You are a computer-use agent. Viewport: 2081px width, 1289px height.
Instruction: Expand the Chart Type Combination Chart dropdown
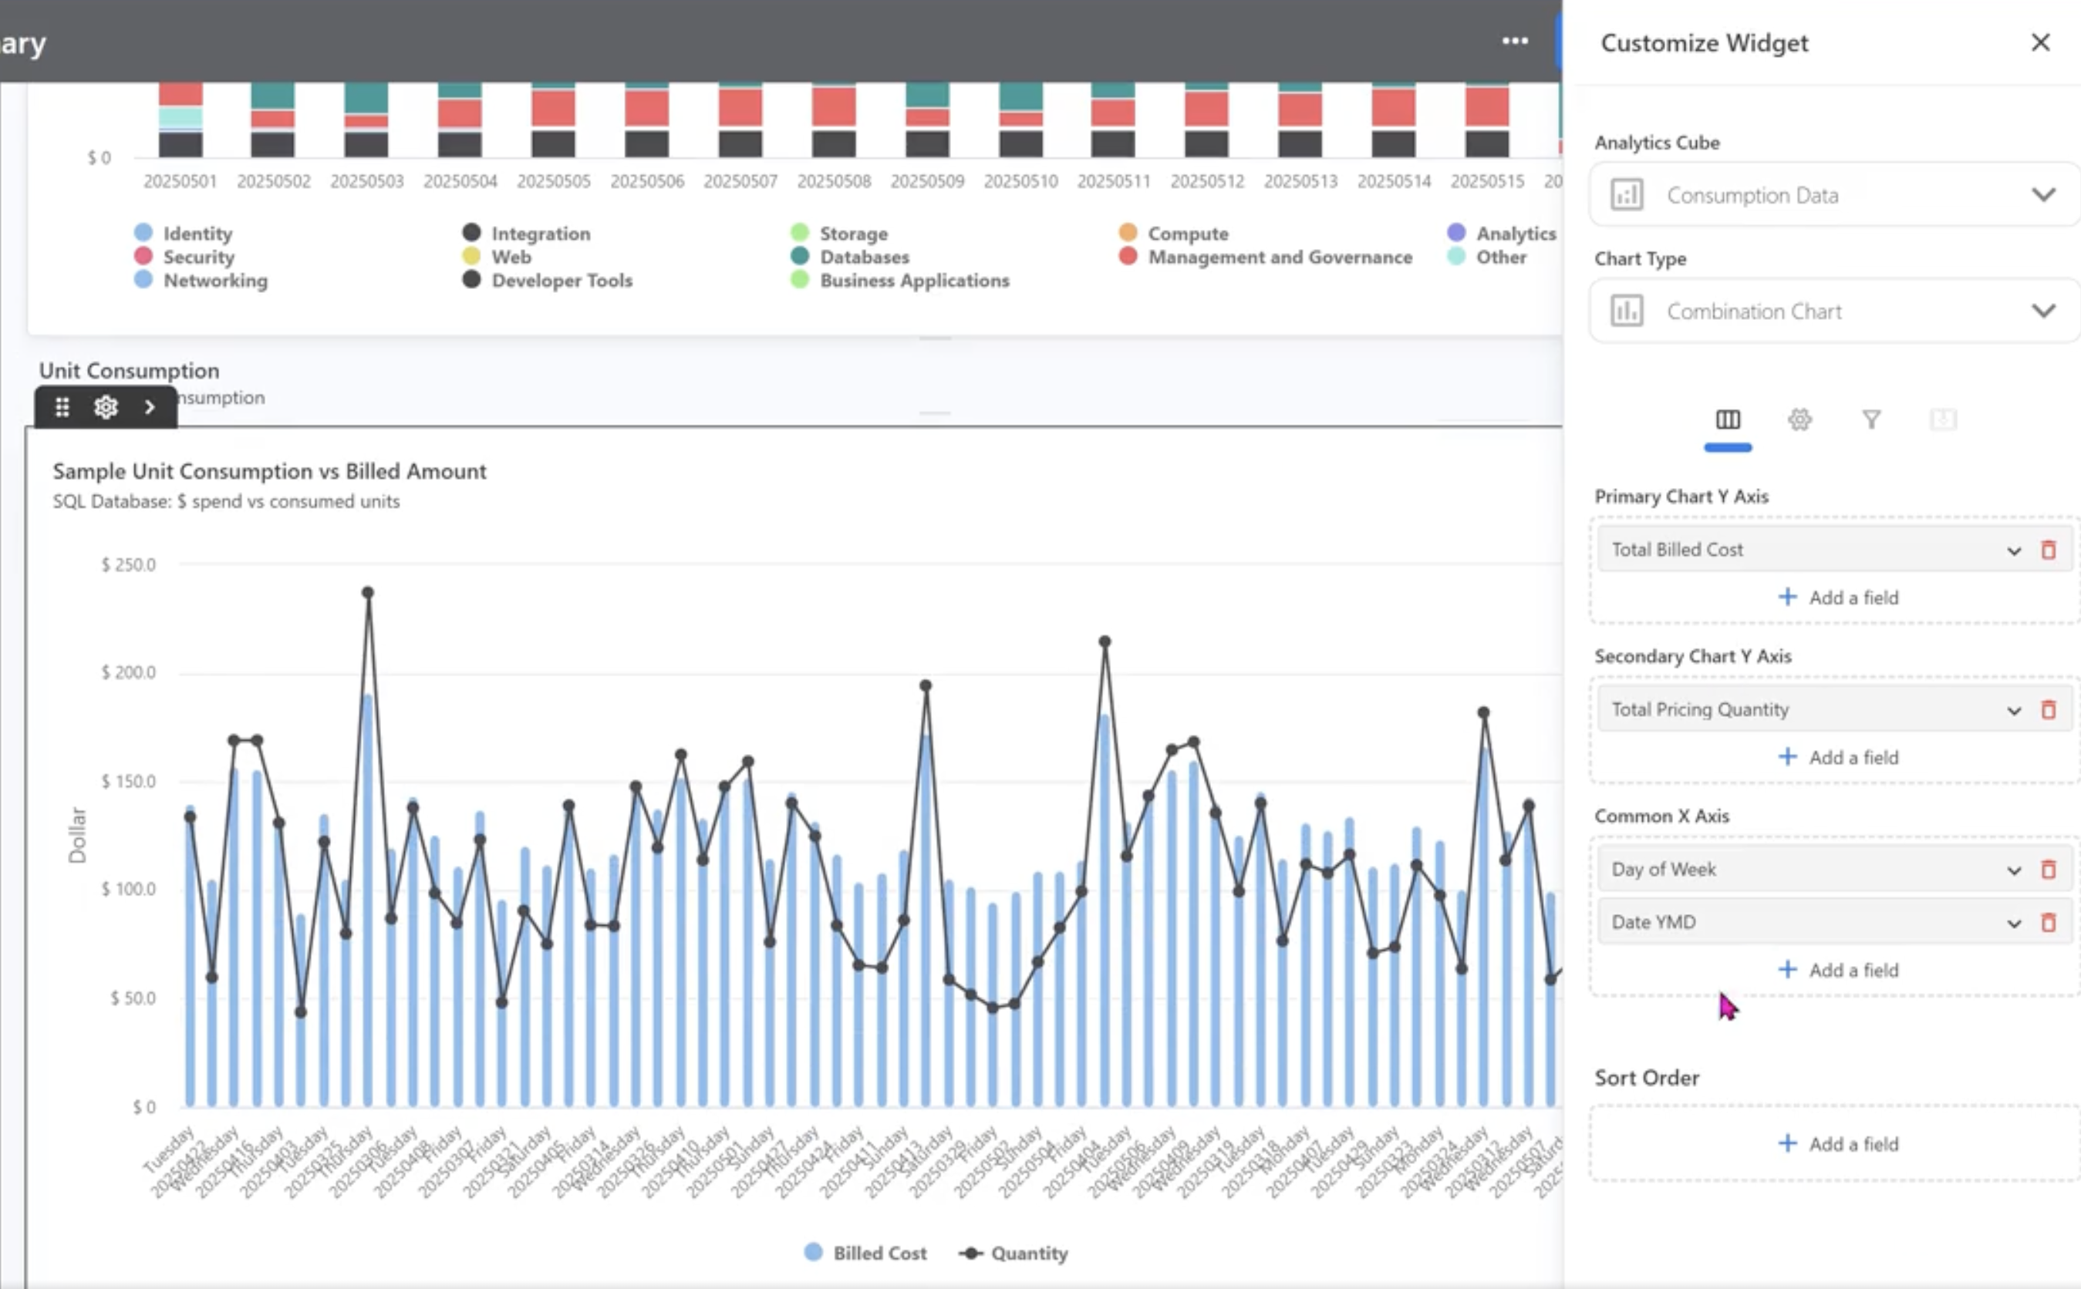point(1833,311)
